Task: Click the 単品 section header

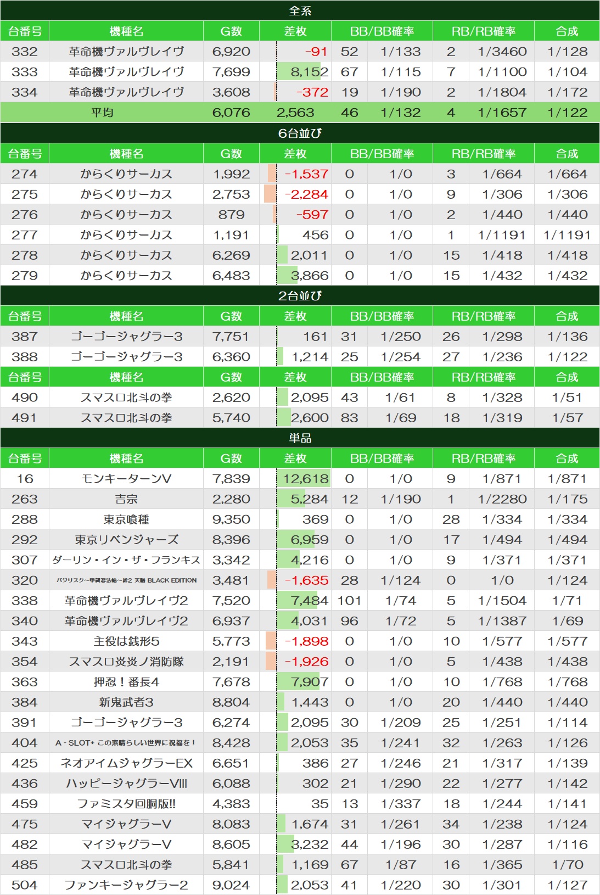Action: 300,438
